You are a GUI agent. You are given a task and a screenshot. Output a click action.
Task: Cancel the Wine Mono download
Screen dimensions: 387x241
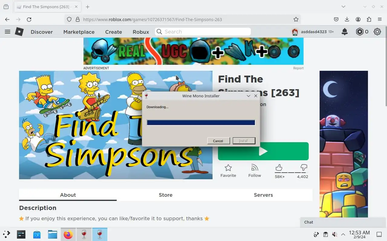pyautogui.click(x=218, y=141)
